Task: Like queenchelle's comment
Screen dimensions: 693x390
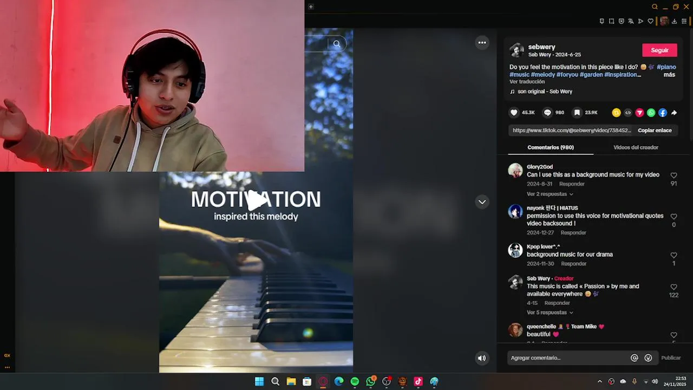Action: tap(674, 335)
